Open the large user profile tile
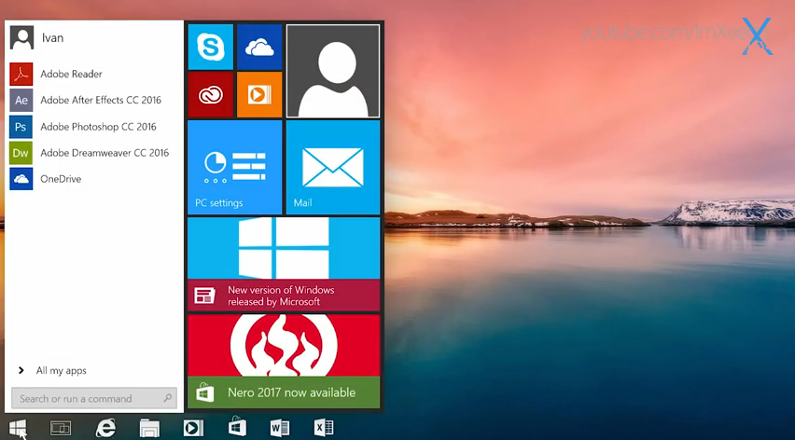Image resolution: width=795 pixels, height=440 pixels. pyautogui.click(x=332, y=71)
